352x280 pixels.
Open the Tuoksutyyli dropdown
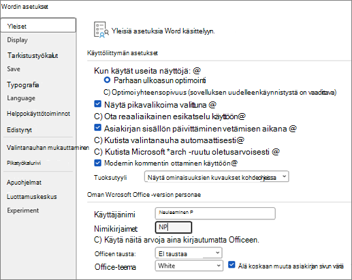point(217,176)
